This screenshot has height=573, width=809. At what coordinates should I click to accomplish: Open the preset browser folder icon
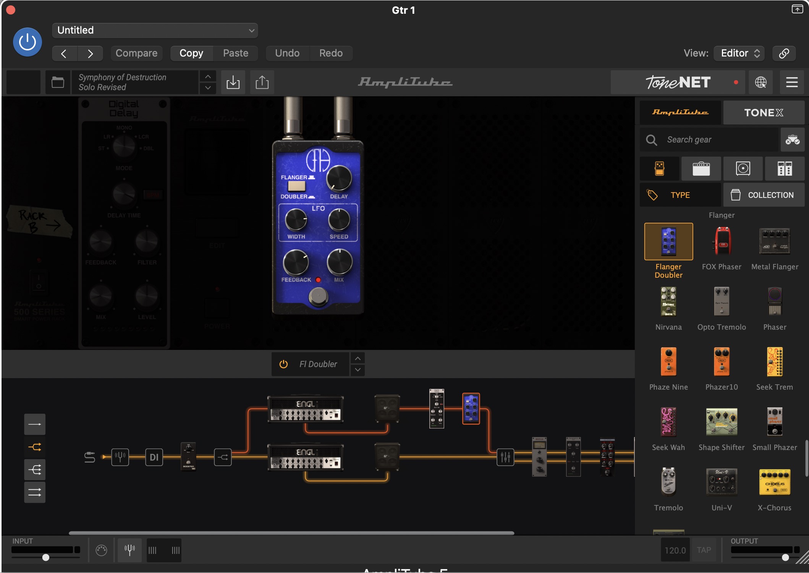(x=58, y=82)
